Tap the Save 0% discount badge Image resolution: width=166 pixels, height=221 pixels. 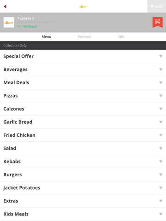(x=158, y=22)
